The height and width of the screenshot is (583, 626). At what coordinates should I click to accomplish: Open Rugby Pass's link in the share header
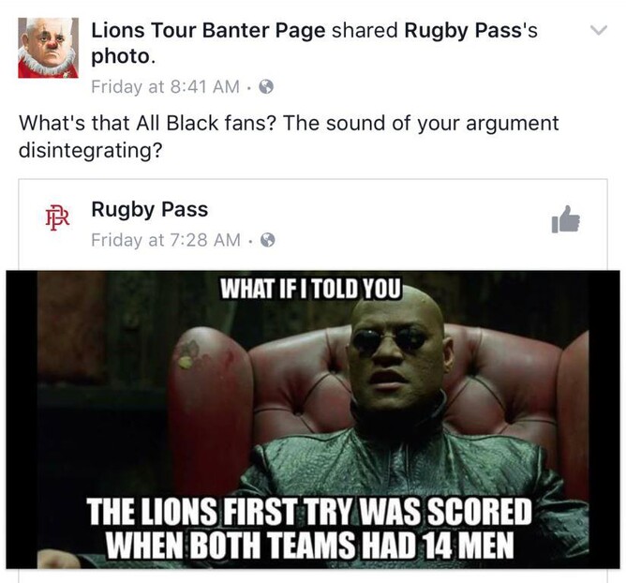[470, 31]
